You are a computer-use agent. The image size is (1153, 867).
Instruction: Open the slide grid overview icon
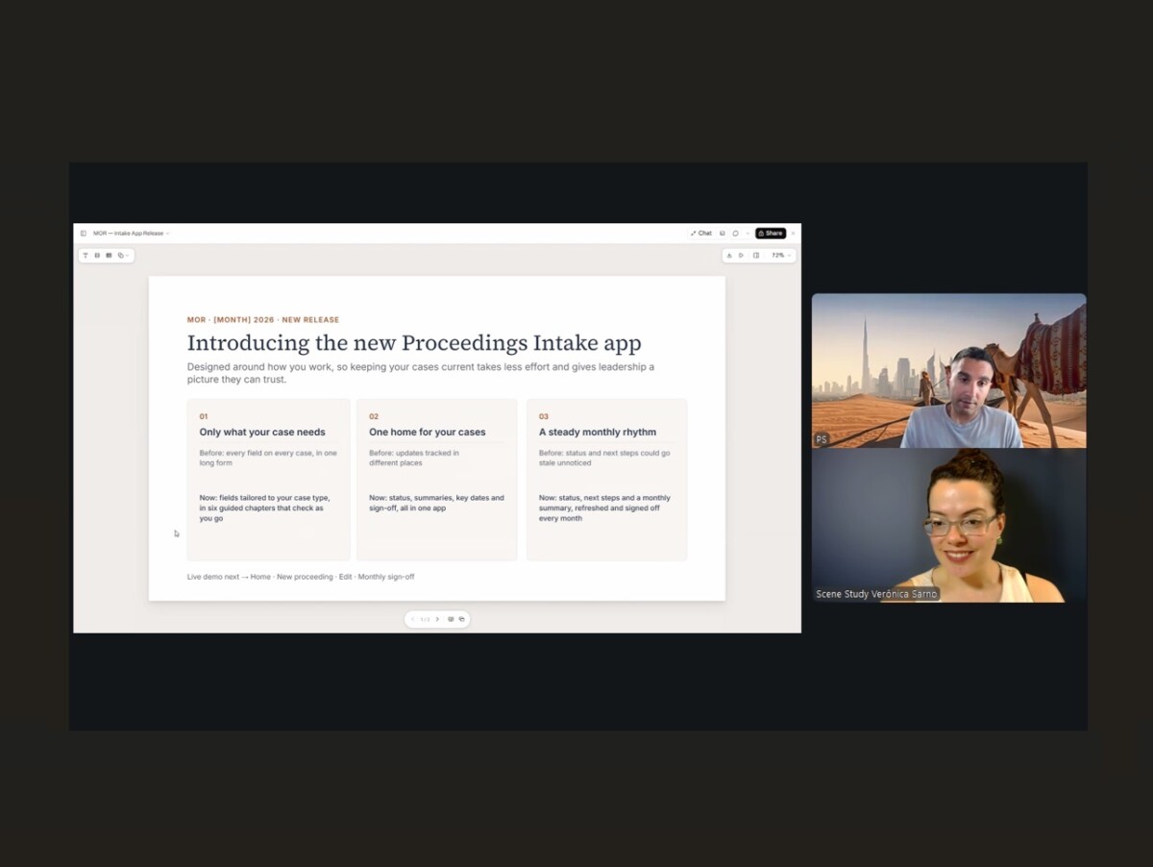pyautogui.click(x=451, y=619)
